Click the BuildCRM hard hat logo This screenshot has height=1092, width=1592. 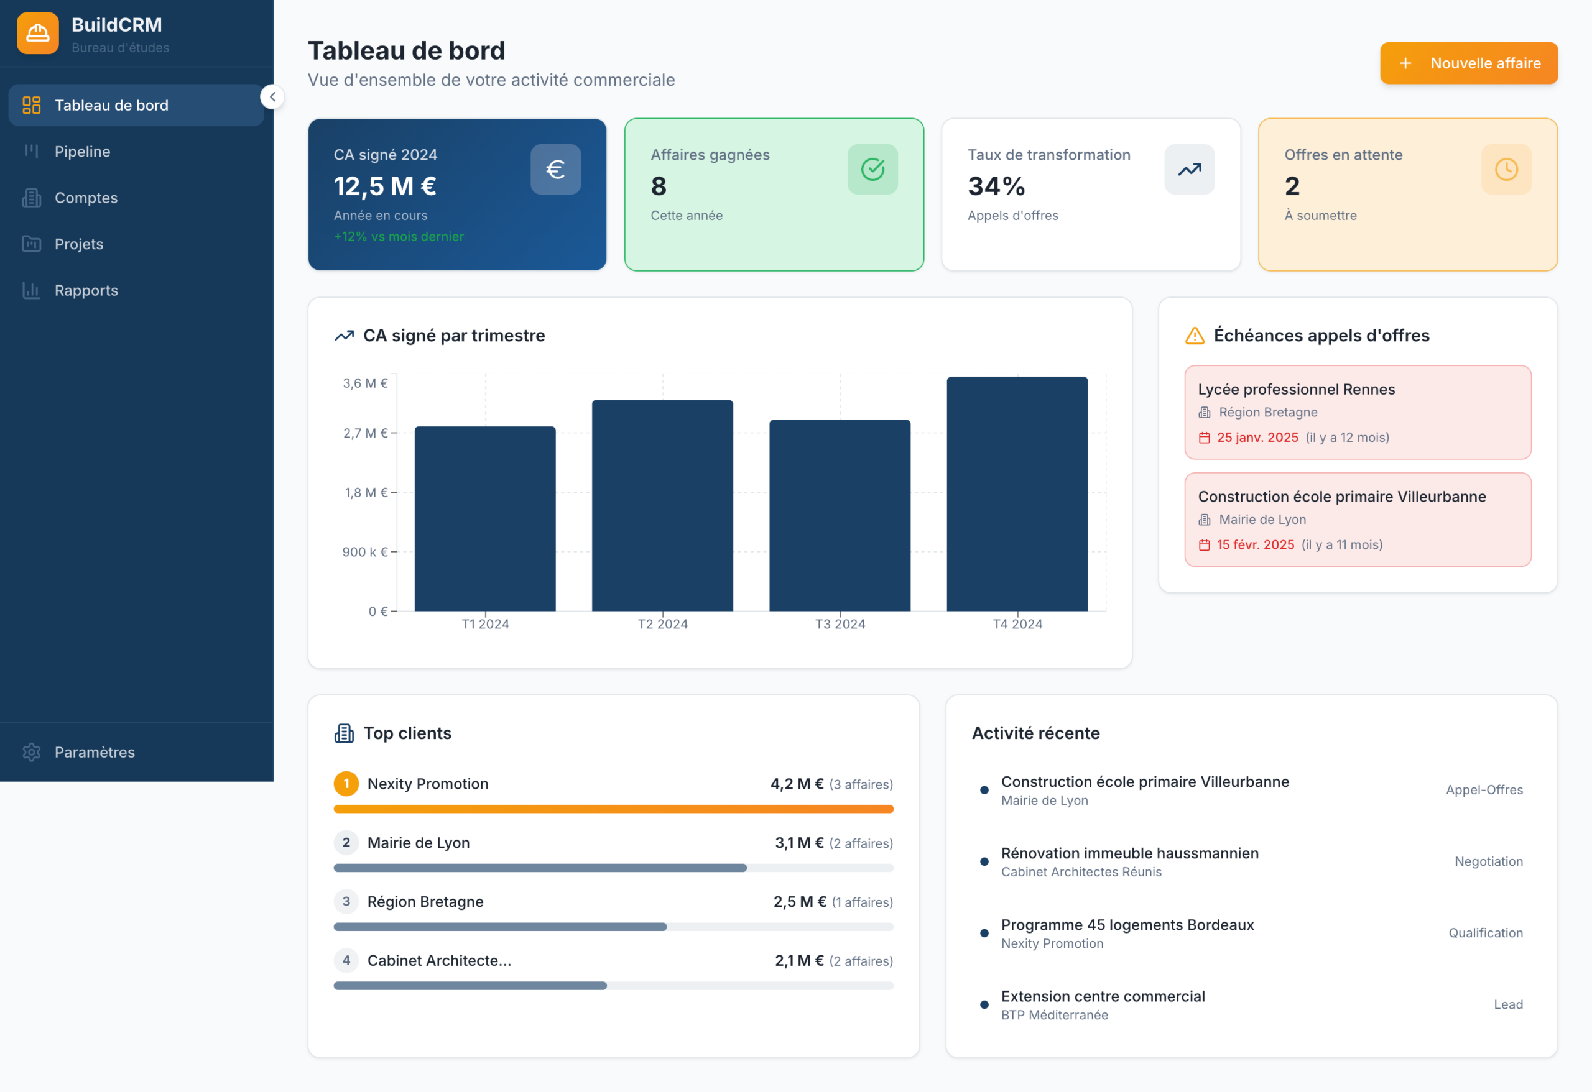pyautogui.click(x=38, y=33)
